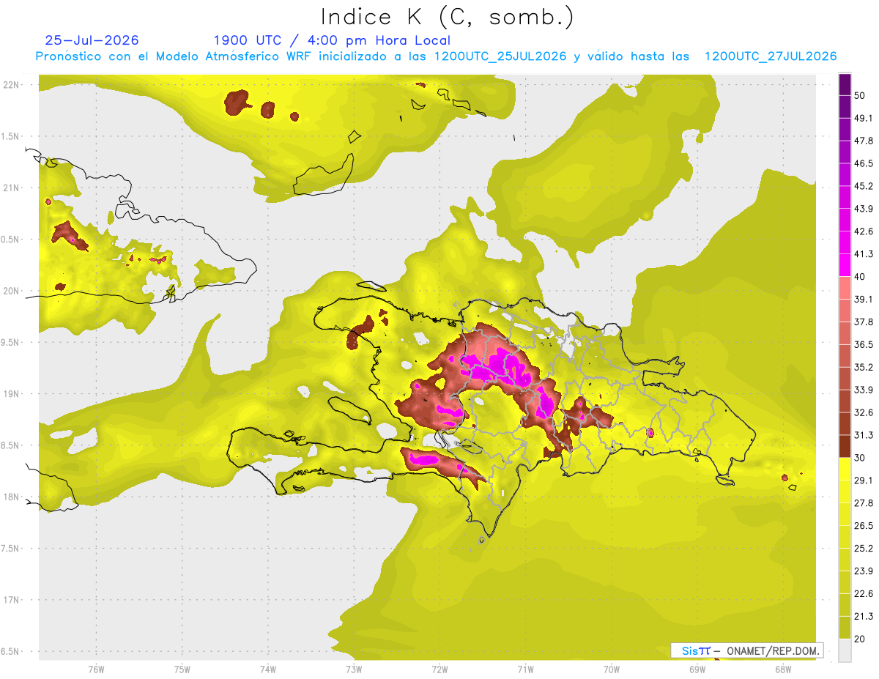Click the "Pronóstico con el Modelo Atmósferico WRF" line
The height and width of the screenshot is (679, 879).
(x=436, y=56)
